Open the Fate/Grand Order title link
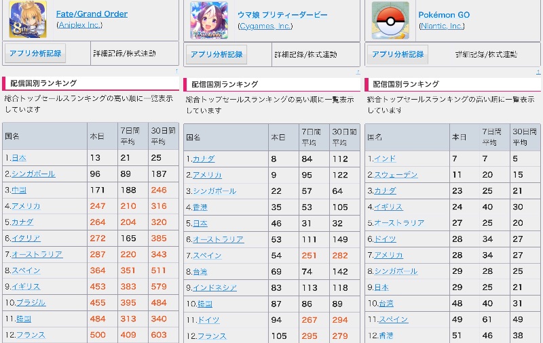This screenshot has width=543, height=343. (x=92, y=14)
